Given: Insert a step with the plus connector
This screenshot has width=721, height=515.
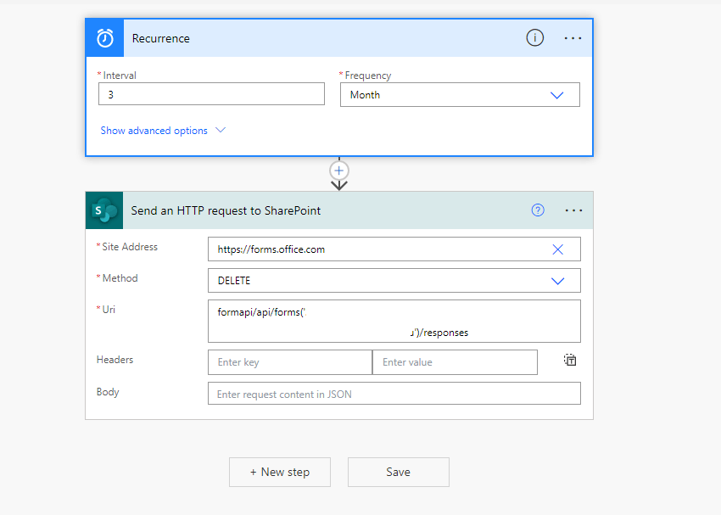Looking at the screenshot, I should tap(339, 171).
